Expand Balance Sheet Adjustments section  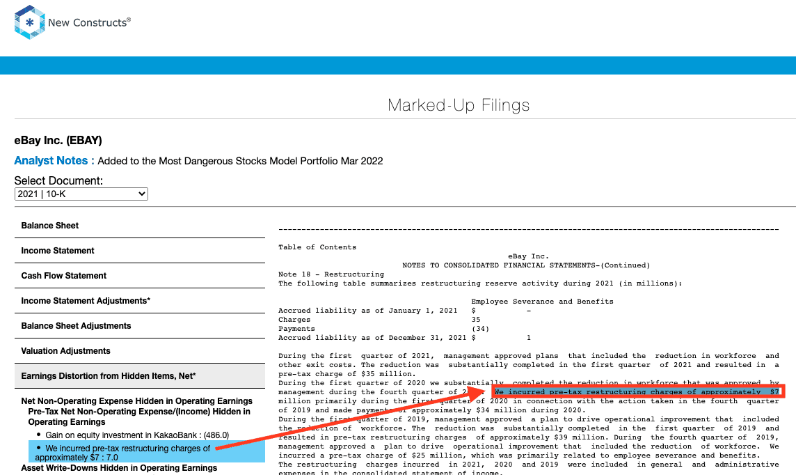[140, 326]
